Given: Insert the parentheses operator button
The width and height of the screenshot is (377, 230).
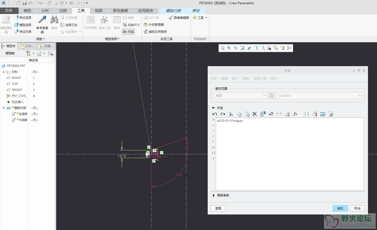Looking at the screenshot, I should coord(213,147).
